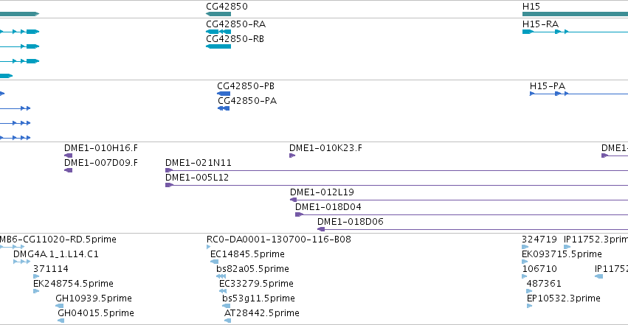Viewport: 628px width, 325px height.
Task: Click the CG42850-RA transcript glyph
Action: click(x=218, y=32)
